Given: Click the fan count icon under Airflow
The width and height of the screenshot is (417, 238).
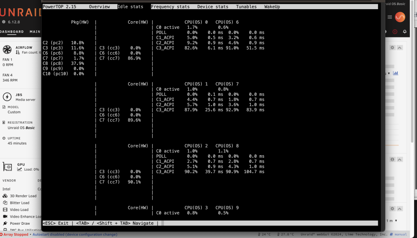Looking at the screenshot, I should (x=18, y=52).
